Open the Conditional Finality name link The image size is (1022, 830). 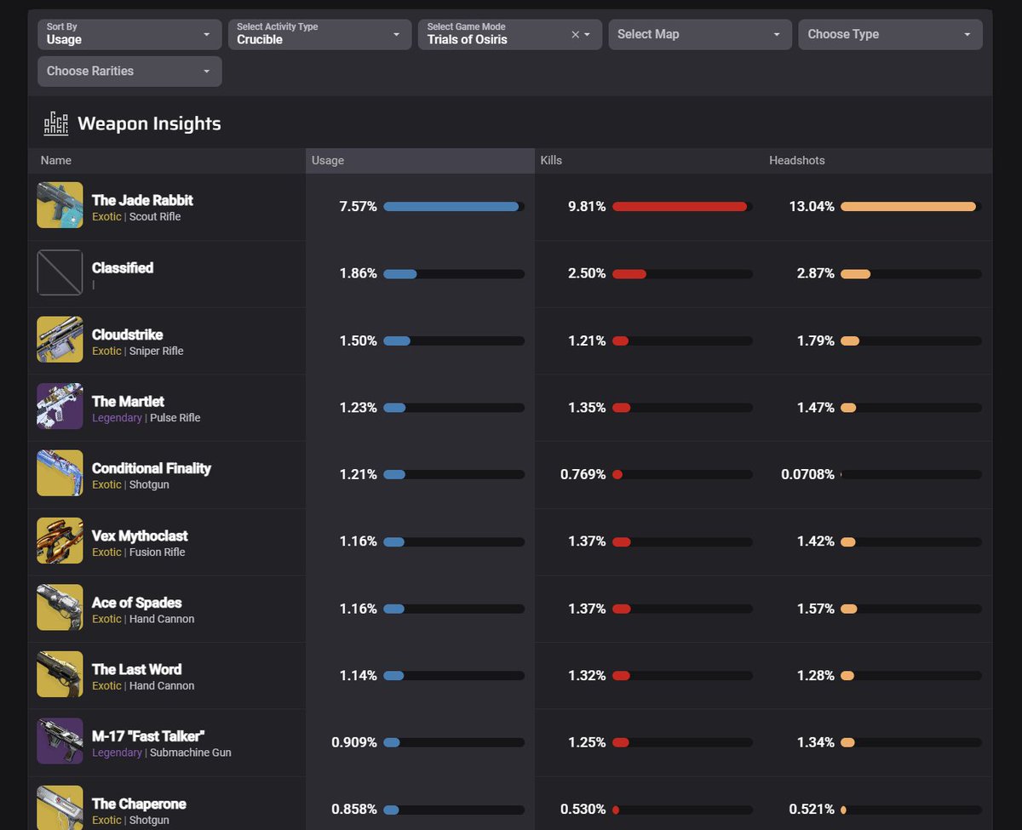(x=152, y=468)
